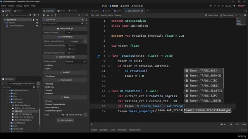Open the Script property dropdown arrow
The height and width of the screenshot is (139, 248).
click(85, 115)
